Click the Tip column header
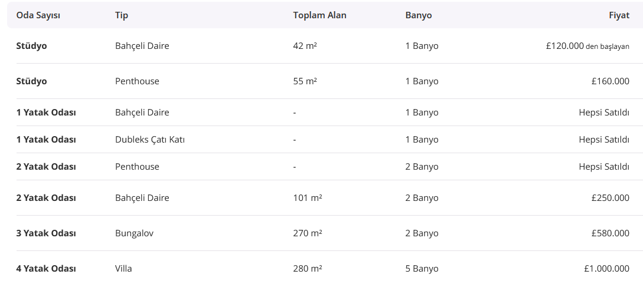 (122, 15)
